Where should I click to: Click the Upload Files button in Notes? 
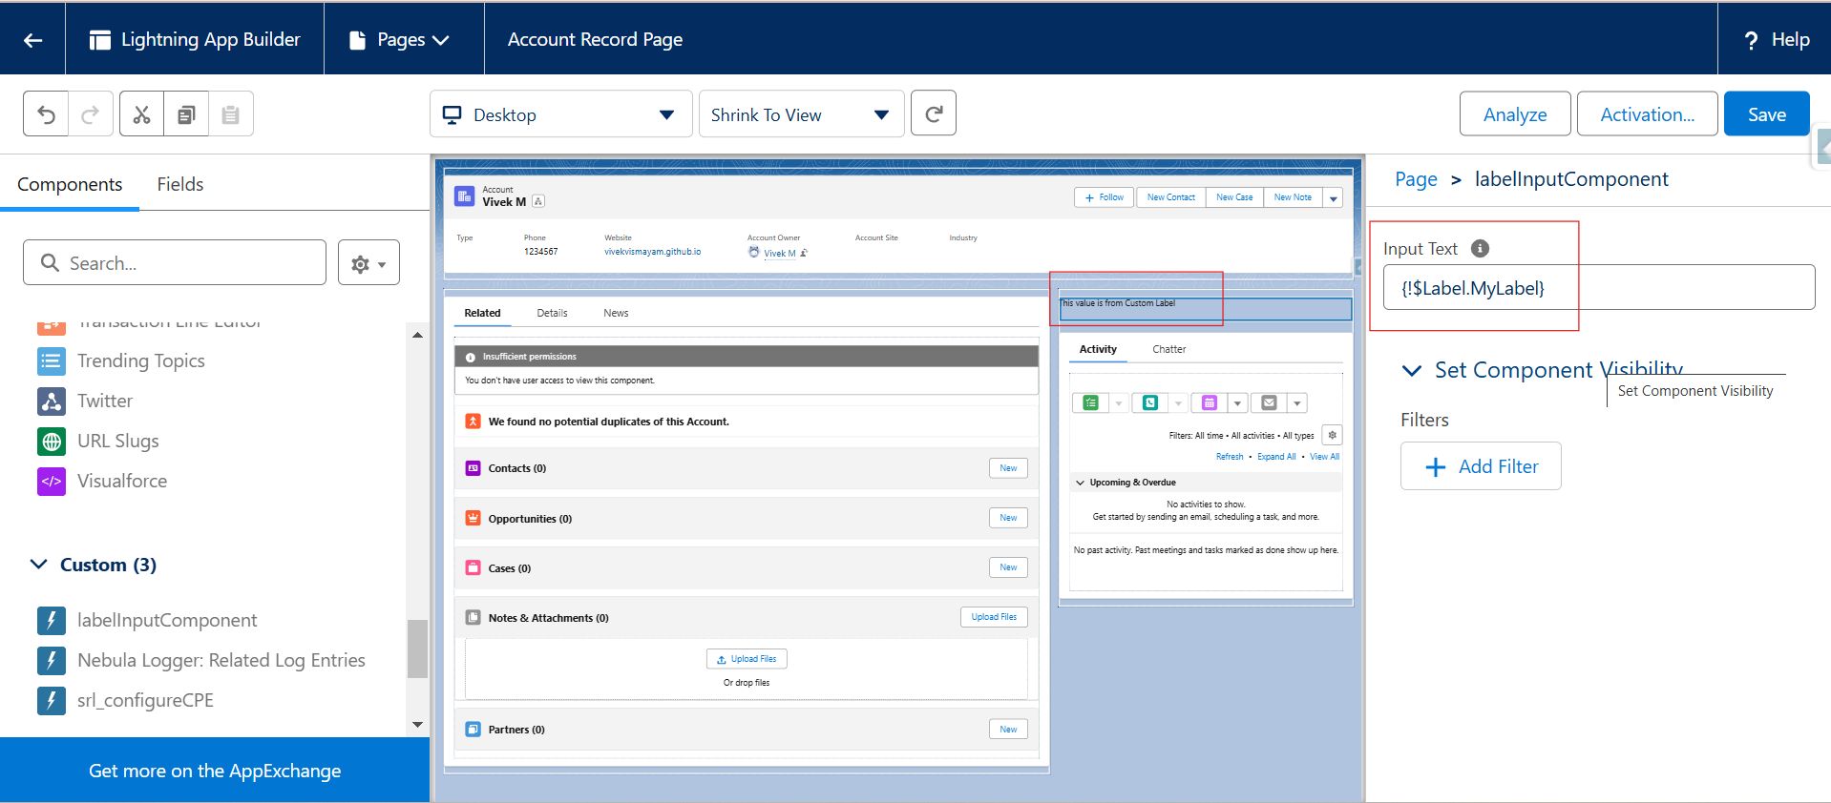994,617
